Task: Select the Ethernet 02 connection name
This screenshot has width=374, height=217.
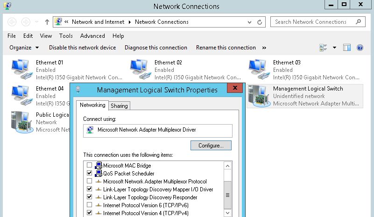Action: (x=168, y=63)
